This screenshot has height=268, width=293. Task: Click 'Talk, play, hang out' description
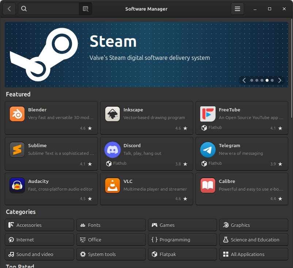(142, 153)
